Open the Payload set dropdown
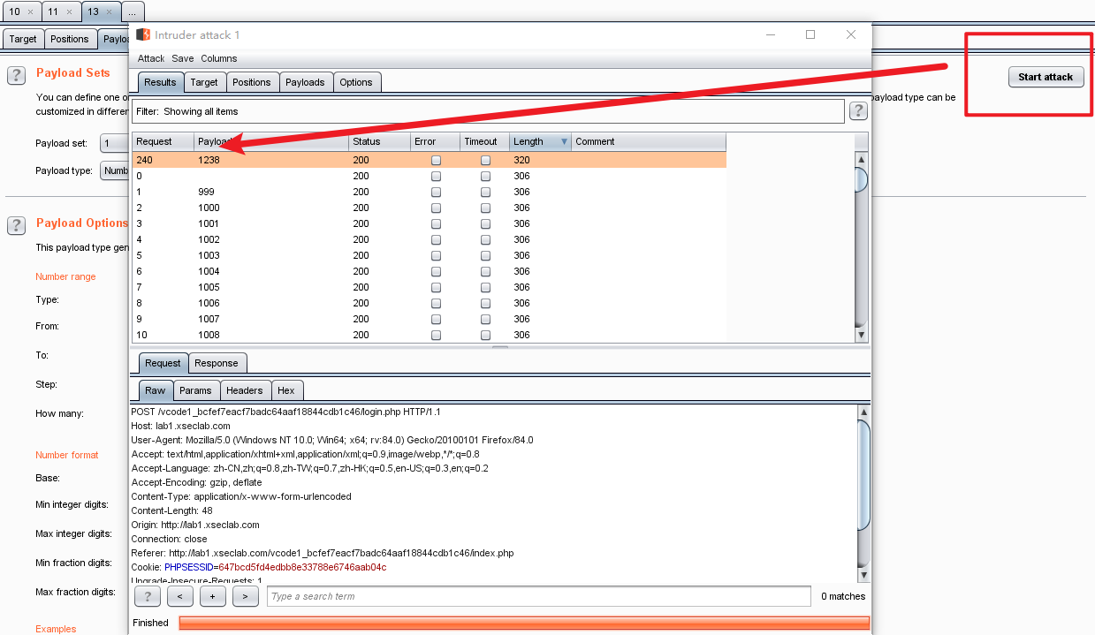The height and width of the screenshot is (635, 1095). tap(115, 143)
